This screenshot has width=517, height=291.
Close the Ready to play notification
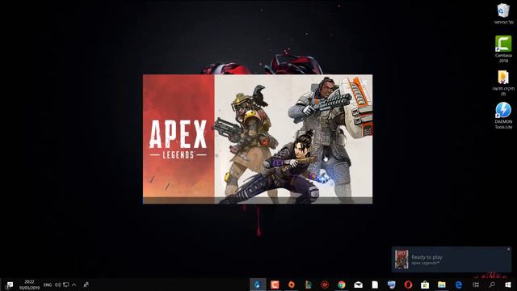click(x=508, y=250)
